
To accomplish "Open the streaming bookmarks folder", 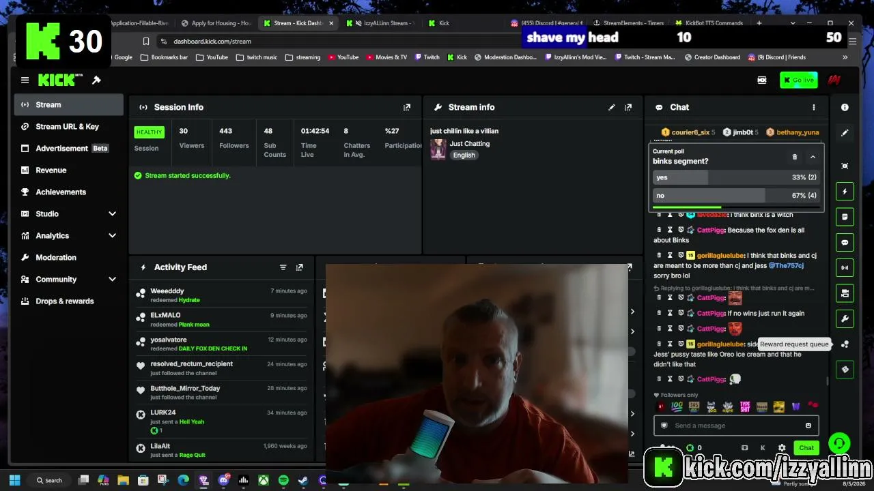I will tap(302, 57).
